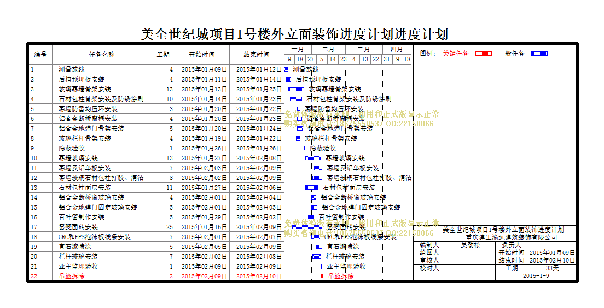This screenshot has width=604, height=308.
Task: Select the 窑变面砖安装 Gantt bar
Action: pyautogui.click(x=307, y=227)
